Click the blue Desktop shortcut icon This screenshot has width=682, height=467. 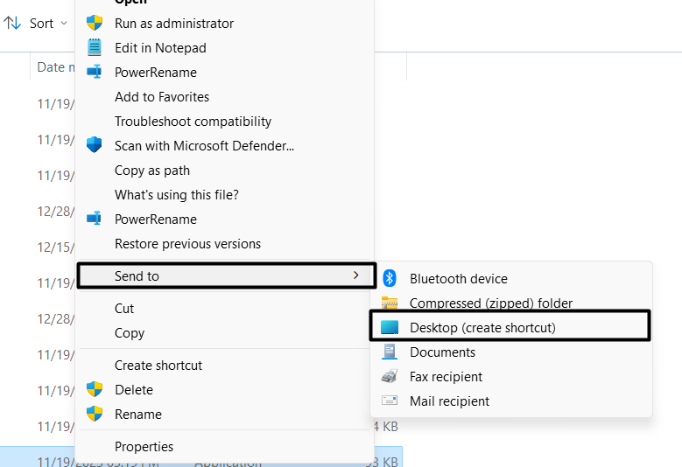(390, 328)
